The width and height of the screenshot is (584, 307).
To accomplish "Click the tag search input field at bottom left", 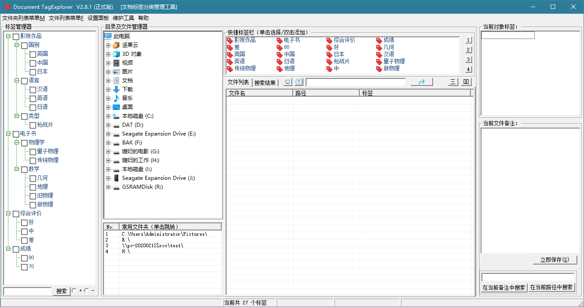I will 28,291.
